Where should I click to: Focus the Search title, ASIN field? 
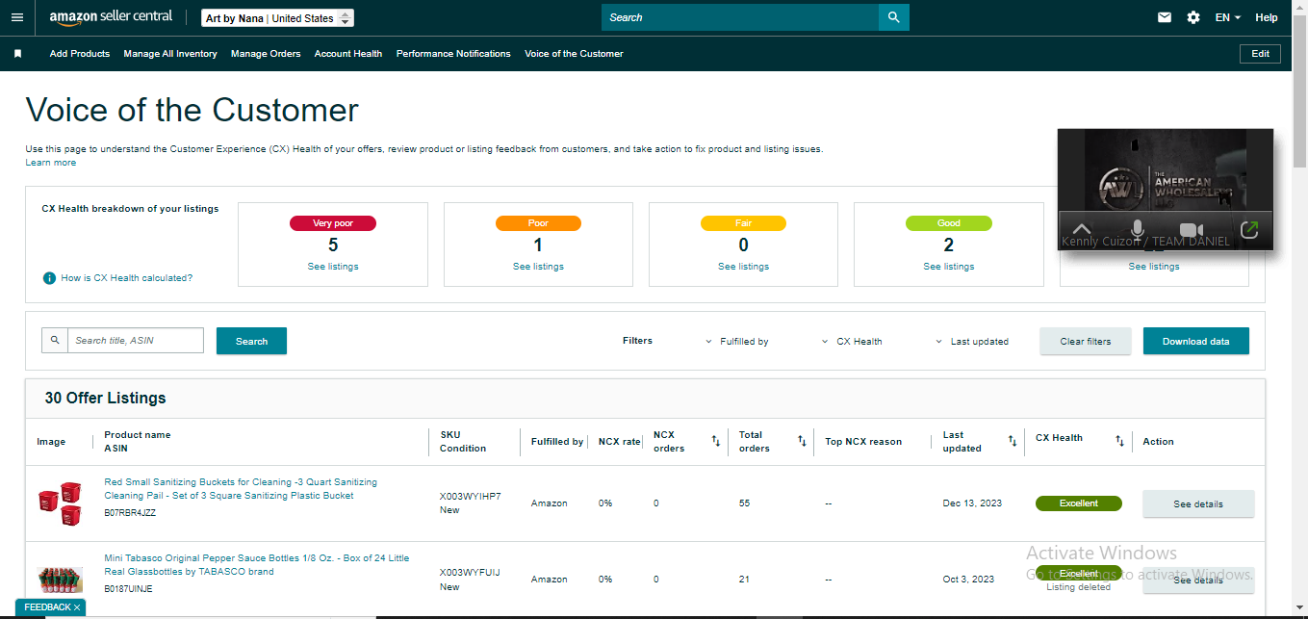pos(136,340)
